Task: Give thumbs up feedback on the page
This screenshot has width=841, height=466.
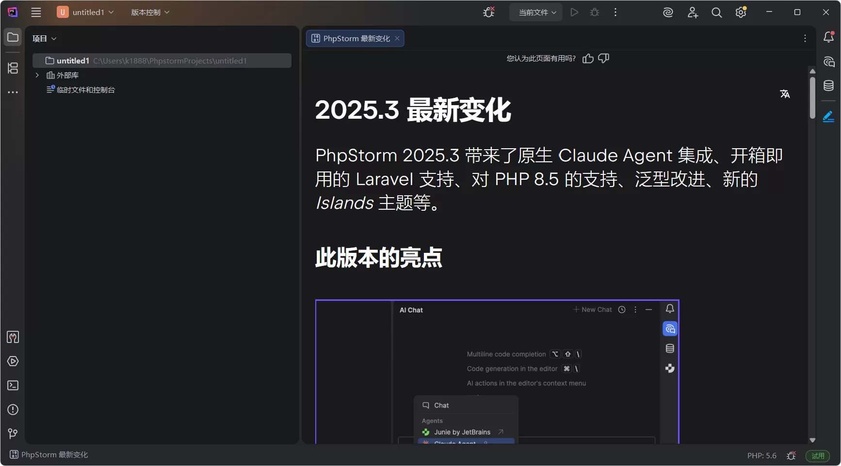Action: point(587,58)
